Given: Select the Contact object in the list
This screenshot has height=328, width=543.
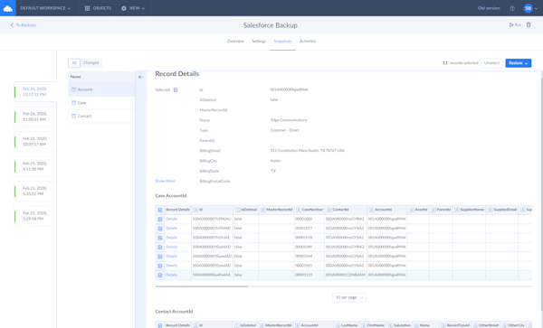Looking at the screenshot, I should point(101,117).
